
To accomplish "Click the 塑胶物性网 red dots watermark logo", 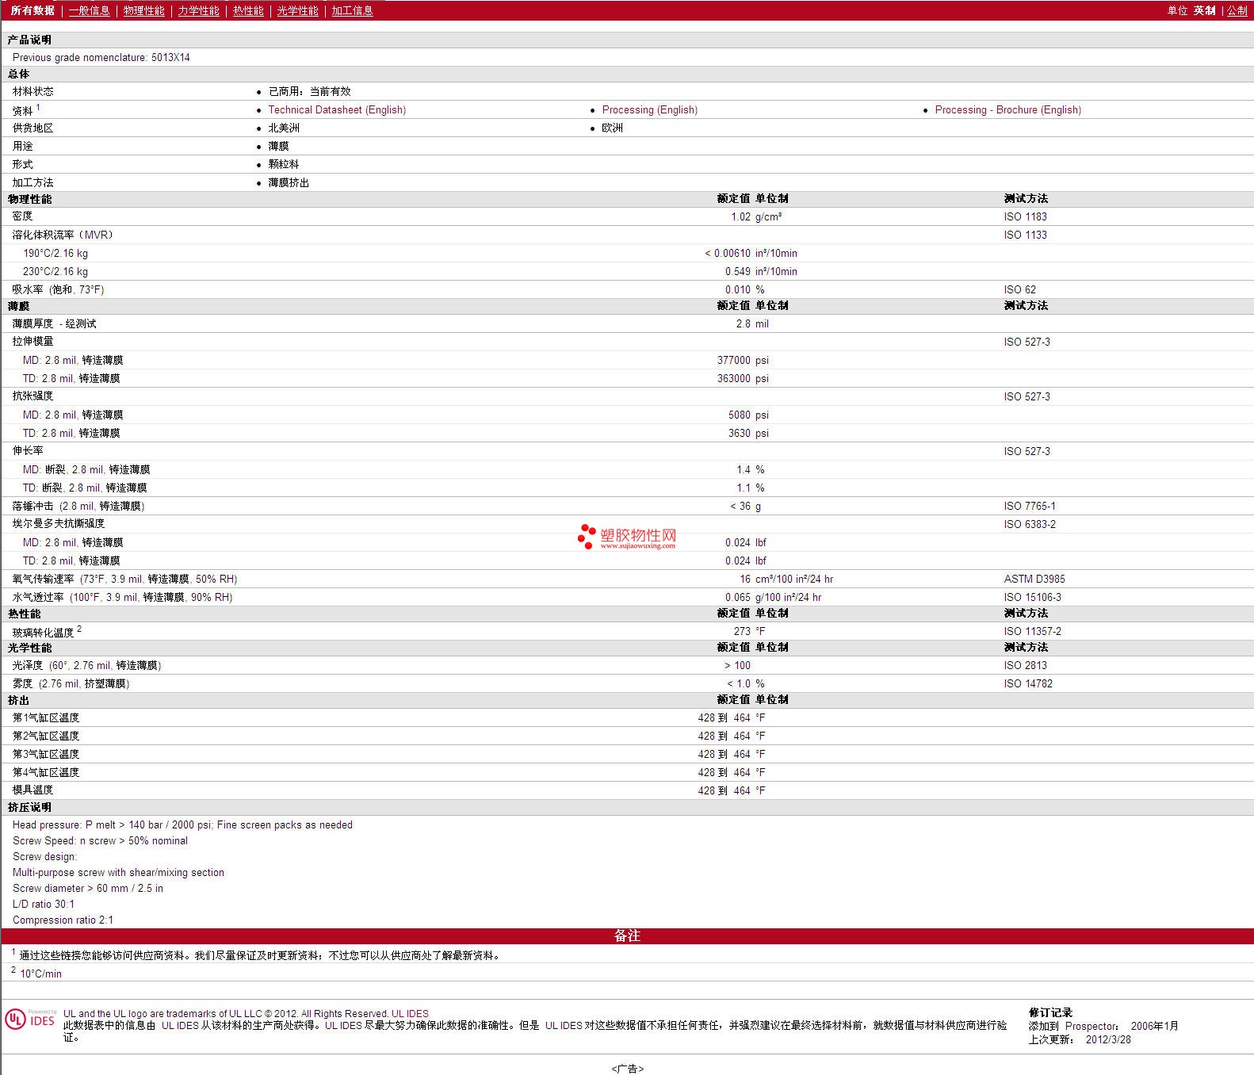I will [587, 537].
